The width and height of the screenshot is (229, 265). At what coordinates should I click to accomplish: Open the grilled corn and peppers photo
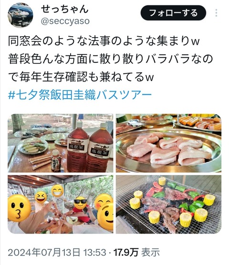point(168,204)
